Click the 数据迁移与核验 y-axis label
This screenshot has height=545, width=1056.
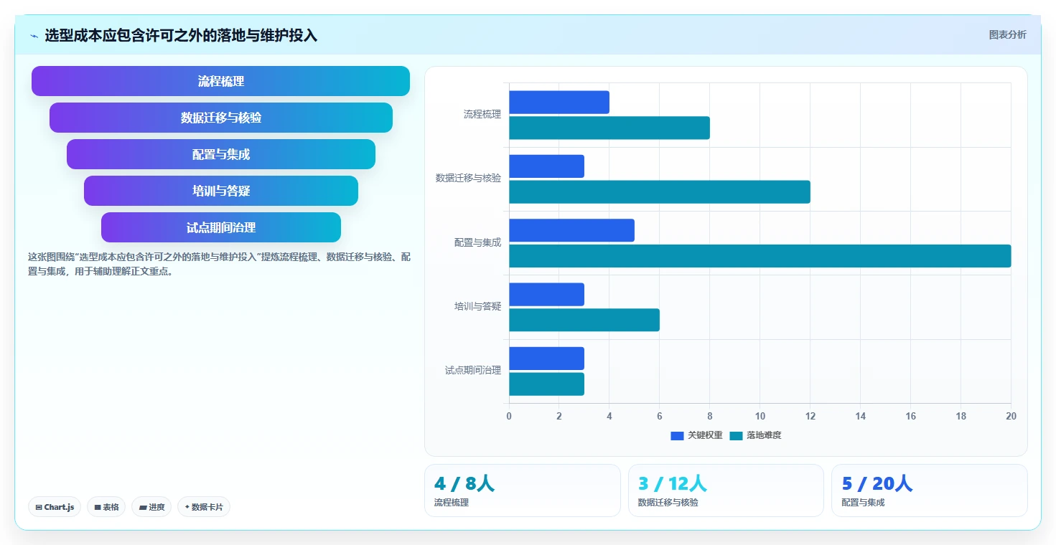tap(469, 179)
